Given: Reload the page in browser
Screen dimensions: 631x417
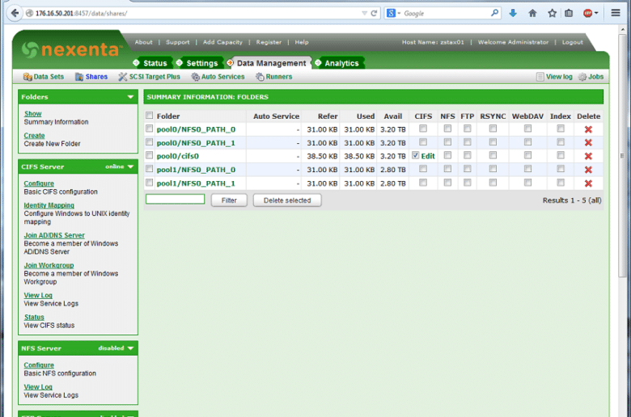Looking at the screenshot, I should tap(374, 13).
